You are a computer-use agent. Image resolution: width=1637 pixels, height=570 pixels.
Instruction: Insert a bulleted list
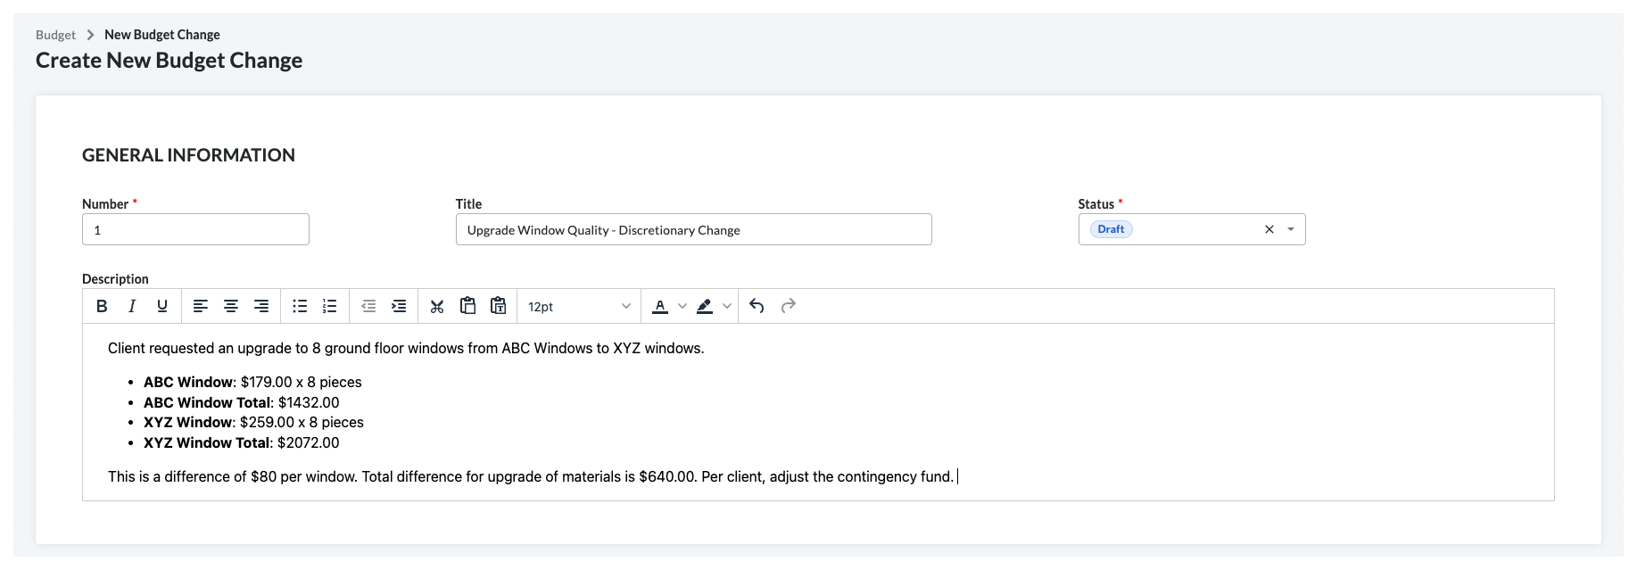click(300, 306)
